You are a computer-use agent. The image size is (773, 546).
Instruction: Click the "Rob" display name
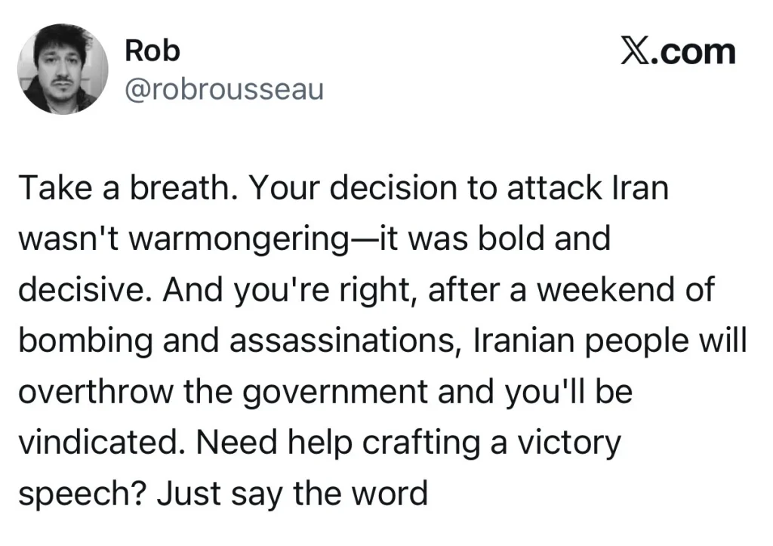pos(152,51)
